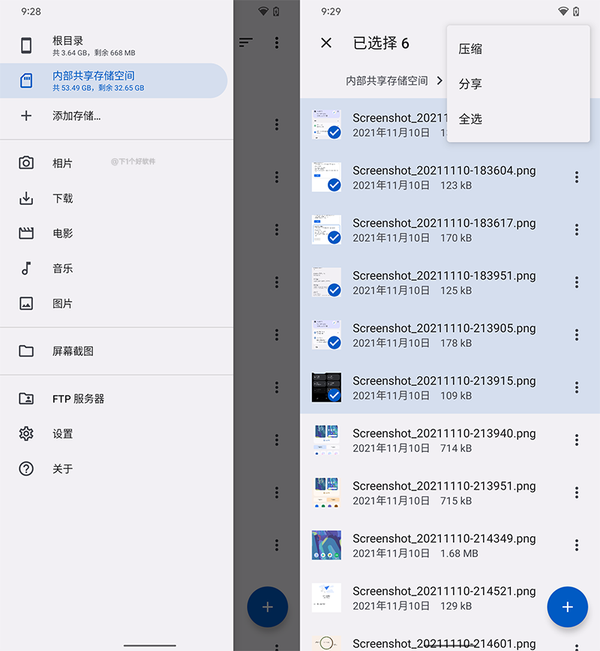Launch the FTP 服务器 server icon
Viewport: 600px width, 651px height.
26,399
